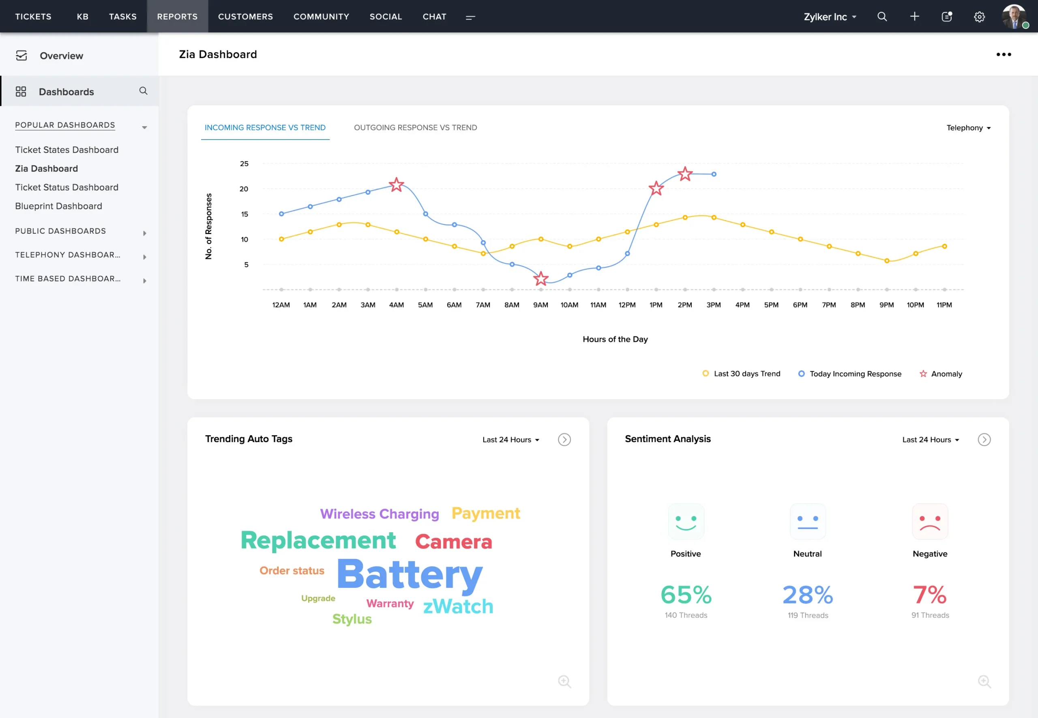1038x718 pixels.
Task: Click the 2PM anomaly star marker
Action: 685,174
